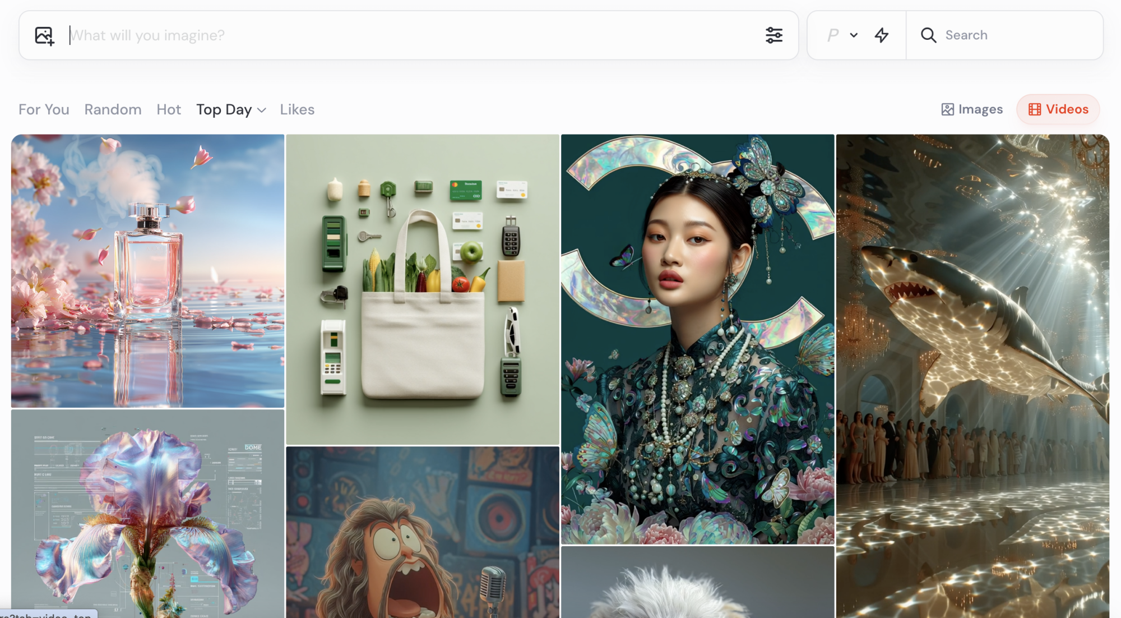Screen dimensions: 1121x618
Task: Open the generation settings sliders icon
Action: (774, 35)
